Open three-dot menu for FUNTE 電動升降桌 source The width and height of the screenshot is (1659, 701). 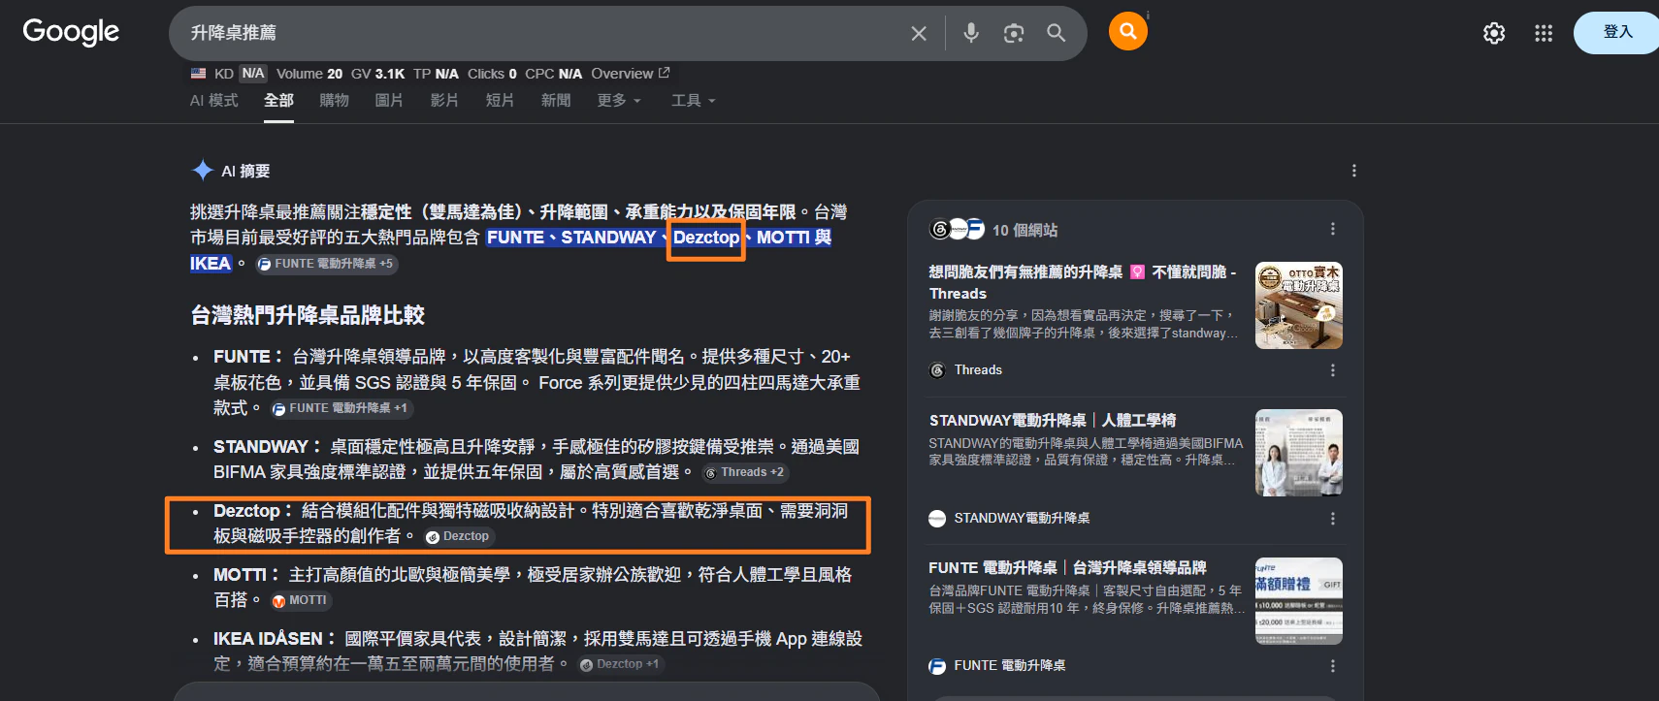1333,666
